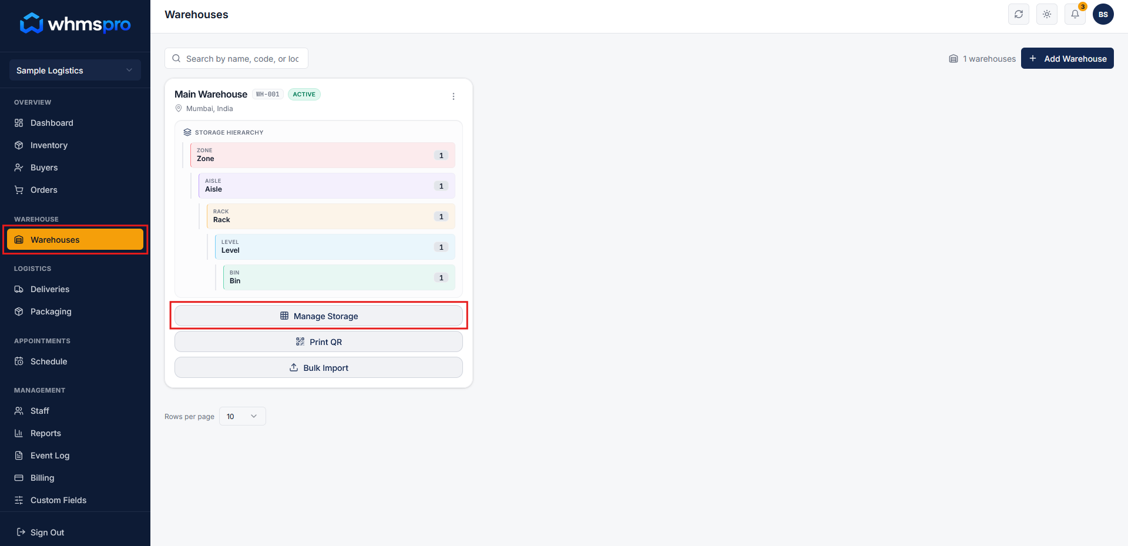1128x546 pixels.
Task: Go to Packaging page
Action: coord(75,311)
